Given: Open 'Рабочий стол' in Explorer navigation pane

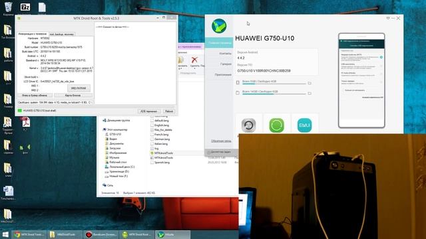Looking at the screenshot, I should [115, 162].
